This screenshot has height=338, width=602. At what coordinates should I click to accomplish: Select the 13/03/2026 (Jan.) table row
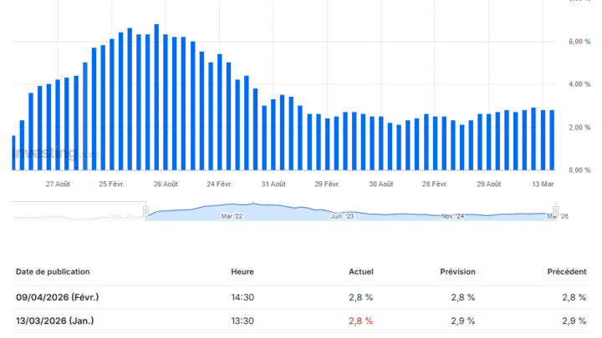click(301, 320)
